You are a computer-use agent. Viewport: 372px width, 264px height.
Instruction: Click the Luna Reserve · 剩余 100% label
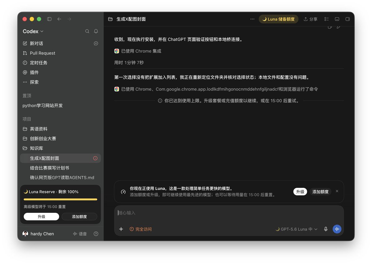[51, 192]
